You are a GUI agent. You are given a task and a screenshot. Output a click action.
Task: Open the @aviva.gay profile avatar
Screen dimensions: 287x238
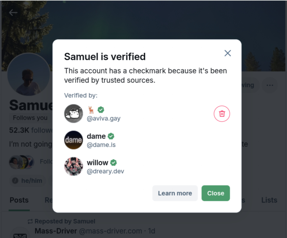73,114
